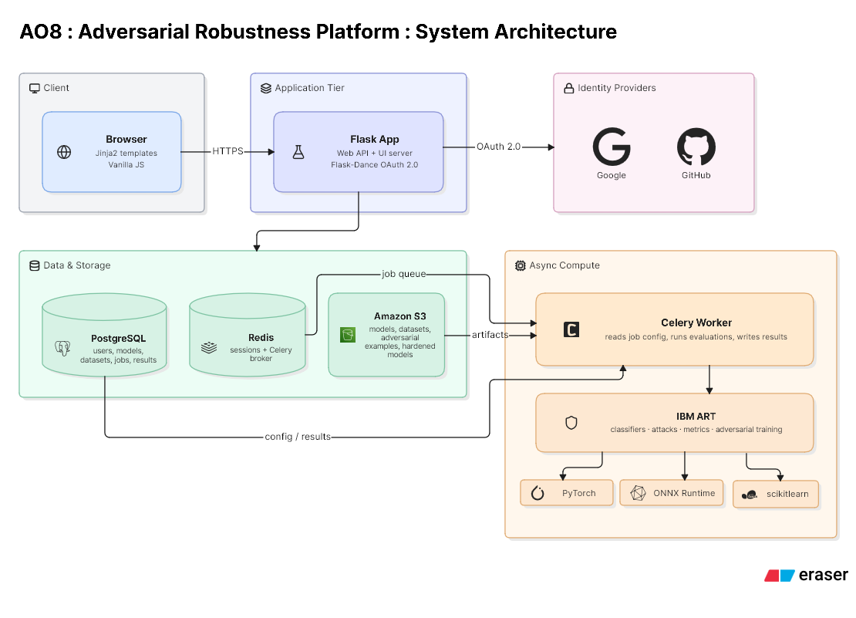Click the flask icon in Flask App node

298,152
